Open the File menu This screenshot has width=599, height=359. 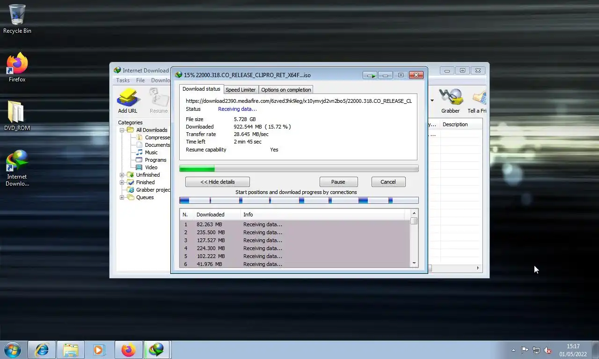coord(140,80)
